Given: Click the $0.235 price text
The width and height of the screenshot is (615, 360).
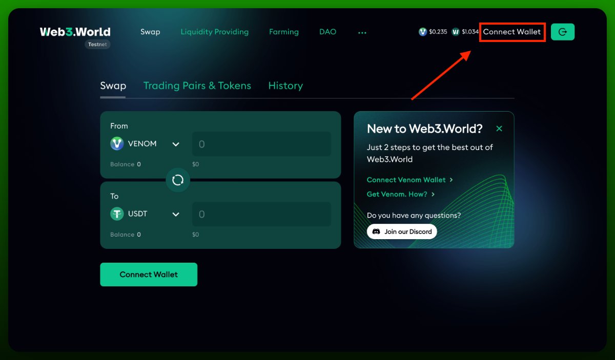Looking at the screenshot, I should [438, 32].
